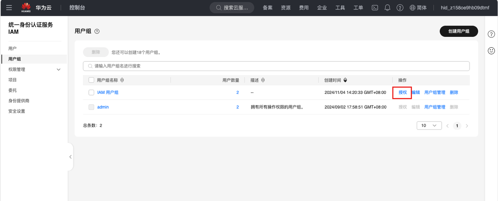Click user count 2 for IAM 用户组
The height and width of the screenshot is (201, 498).
[238, 92]
